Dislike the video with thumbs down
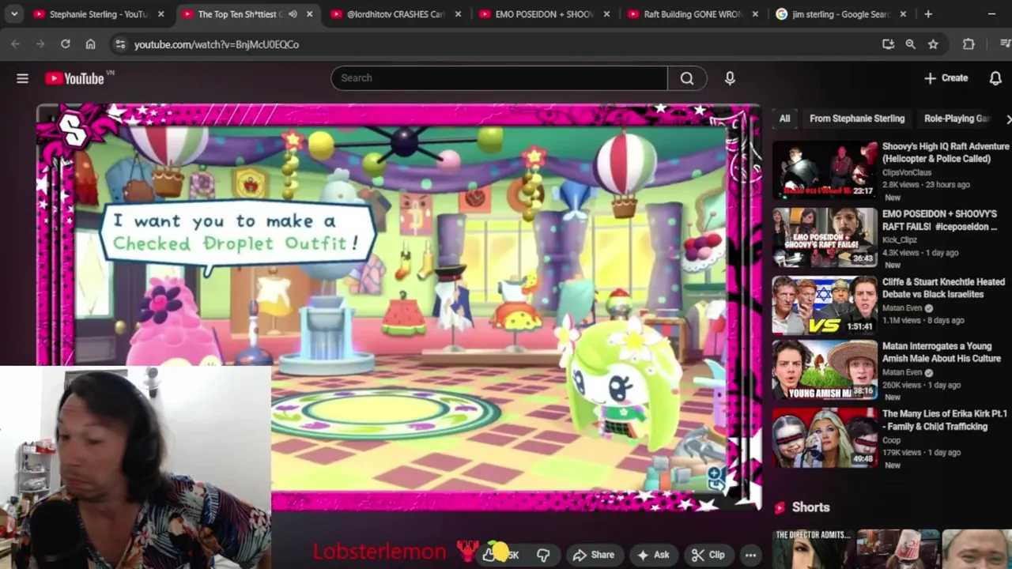Viewport: 1012px width, 569px height. (543, 555)
